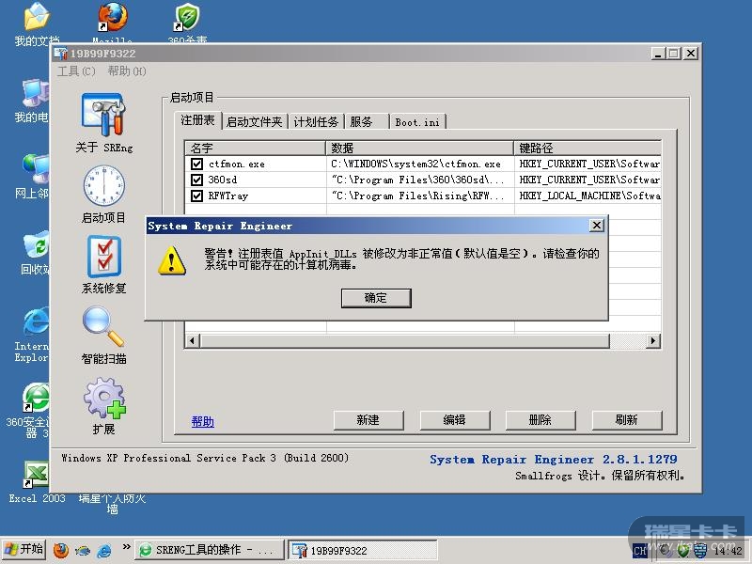This screenshot has height=564, width=752.
Task: Launch Firefox from quick launch bar
Action: [x=61, y=550]
